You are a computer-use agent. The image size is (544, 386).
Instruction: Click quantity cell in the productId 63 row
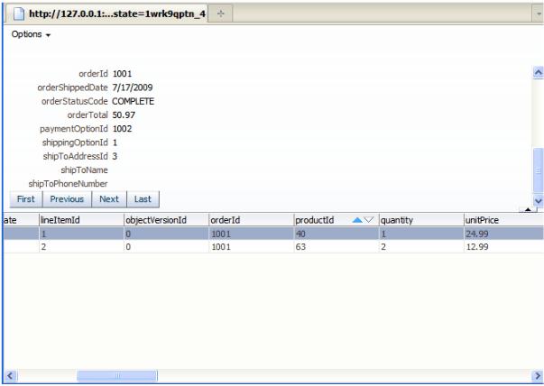coord(421,247)
